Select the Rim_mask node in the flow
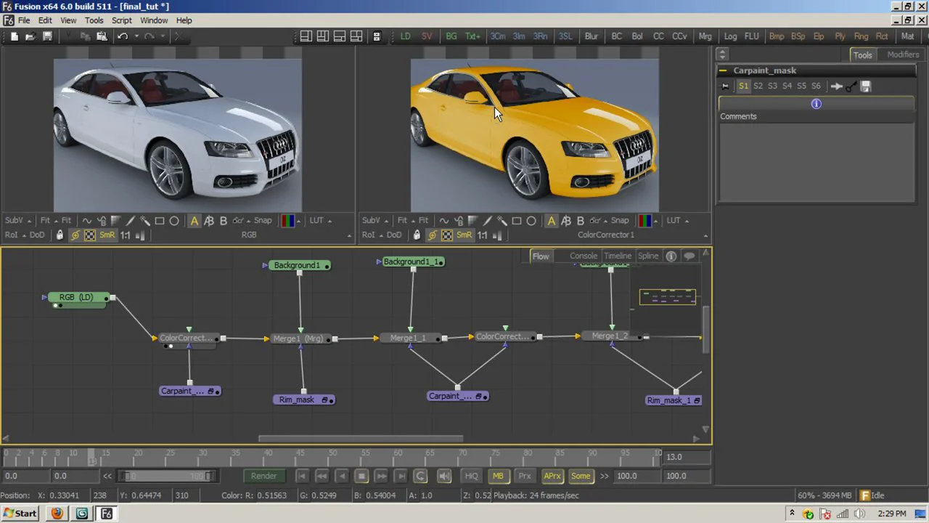 point(305,400)
